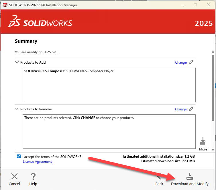Click the scrollbar down arrow
Screen dimensions: 216x190
point(213,150)
